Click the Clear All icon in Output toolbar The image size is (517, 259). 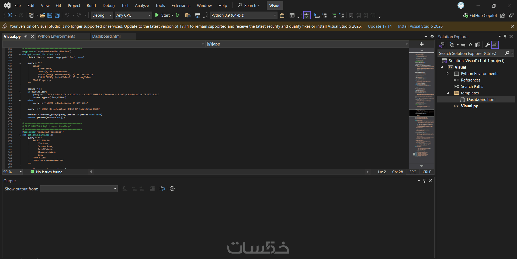click(152, 189)
